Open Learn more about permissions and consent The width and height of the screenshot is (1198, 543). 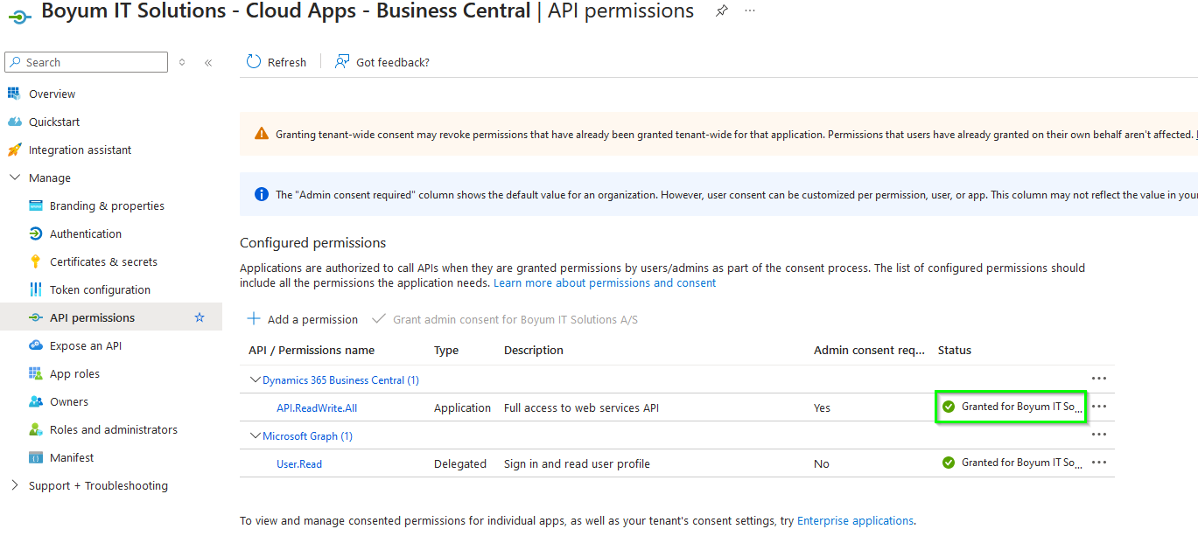click(605, 283)
